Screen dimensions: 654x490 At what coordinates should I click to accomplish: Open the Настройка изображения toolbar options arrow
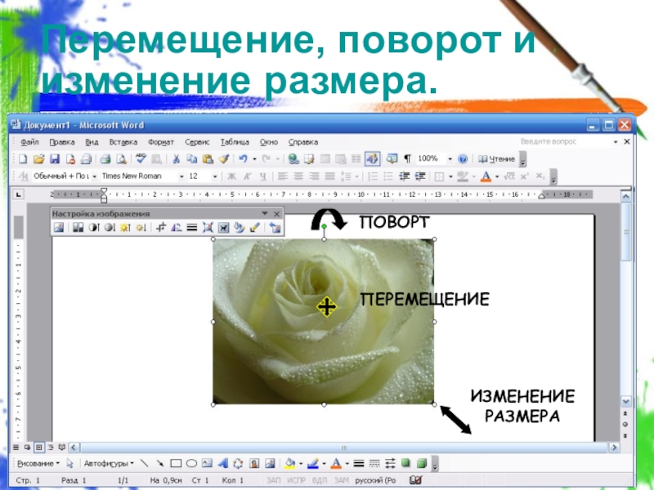[264, 213]
